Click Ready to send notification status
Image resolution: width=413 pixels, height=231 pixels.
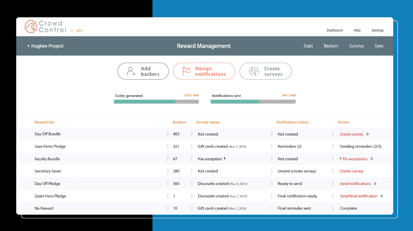tap(290, 184)
